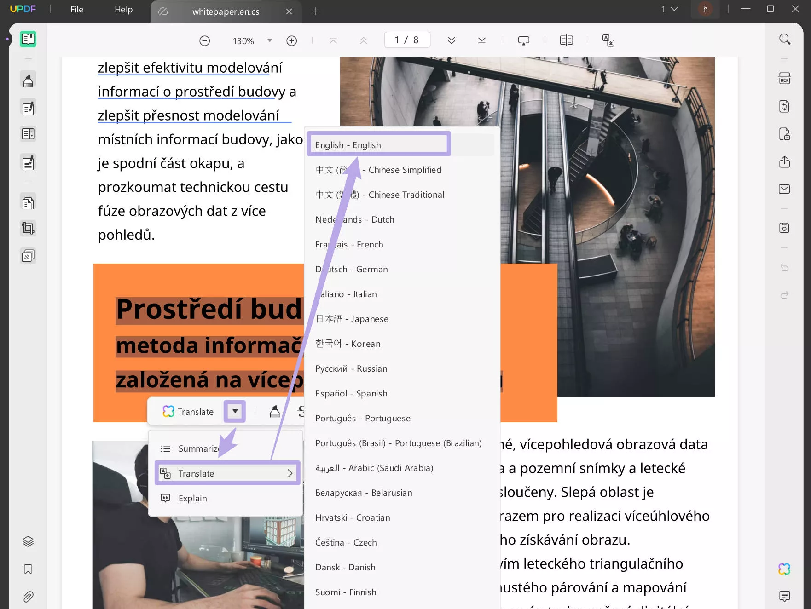This screenshot has width=811, height=609.
Task: Run OCR on the document
Action: coord(785,78)
